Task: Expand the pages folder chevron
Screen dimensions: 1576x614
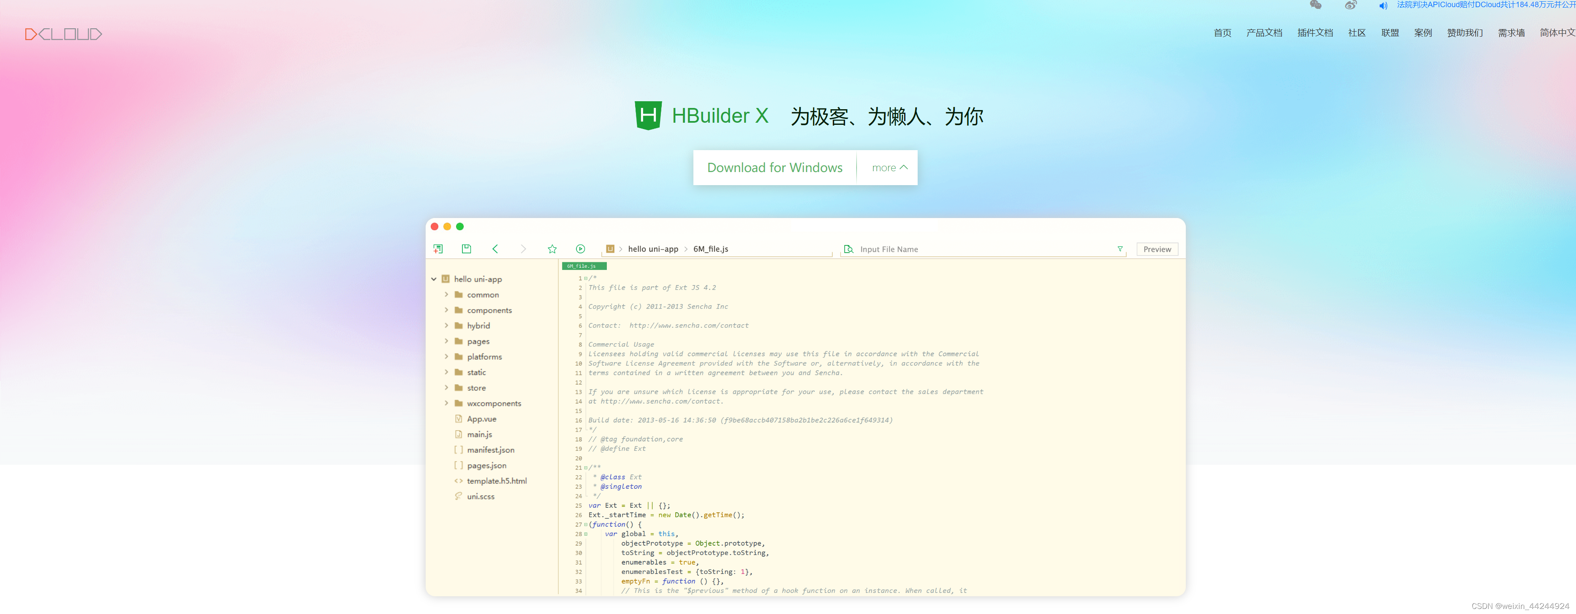Action: click(447, 342)
